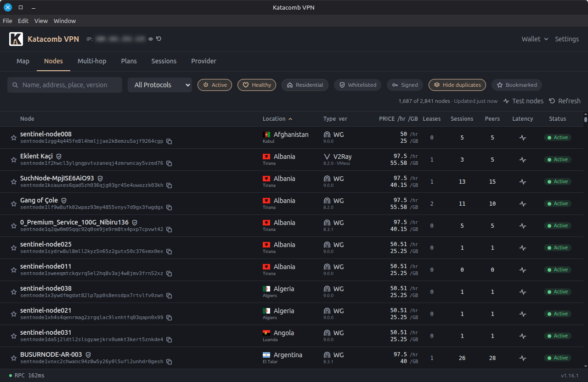
Task: Open Settings
Action: [x=567, y=39]
